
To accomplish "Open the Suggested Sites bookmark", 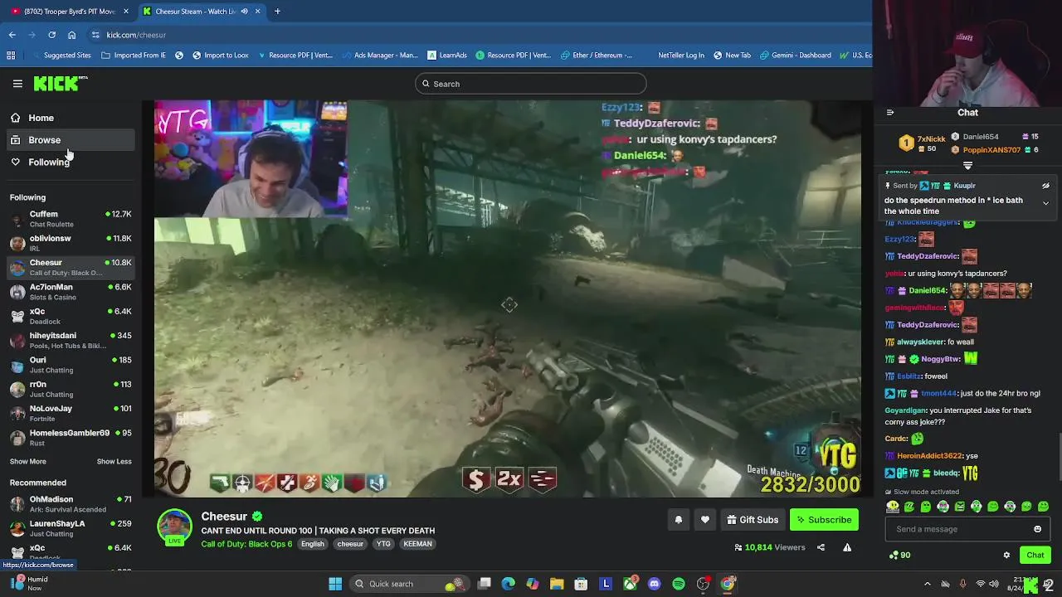I will [61, 56].
